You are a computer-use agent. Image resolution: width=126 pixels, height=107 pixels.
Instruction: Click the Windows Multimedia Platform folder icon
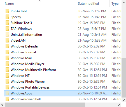[7, 70]
